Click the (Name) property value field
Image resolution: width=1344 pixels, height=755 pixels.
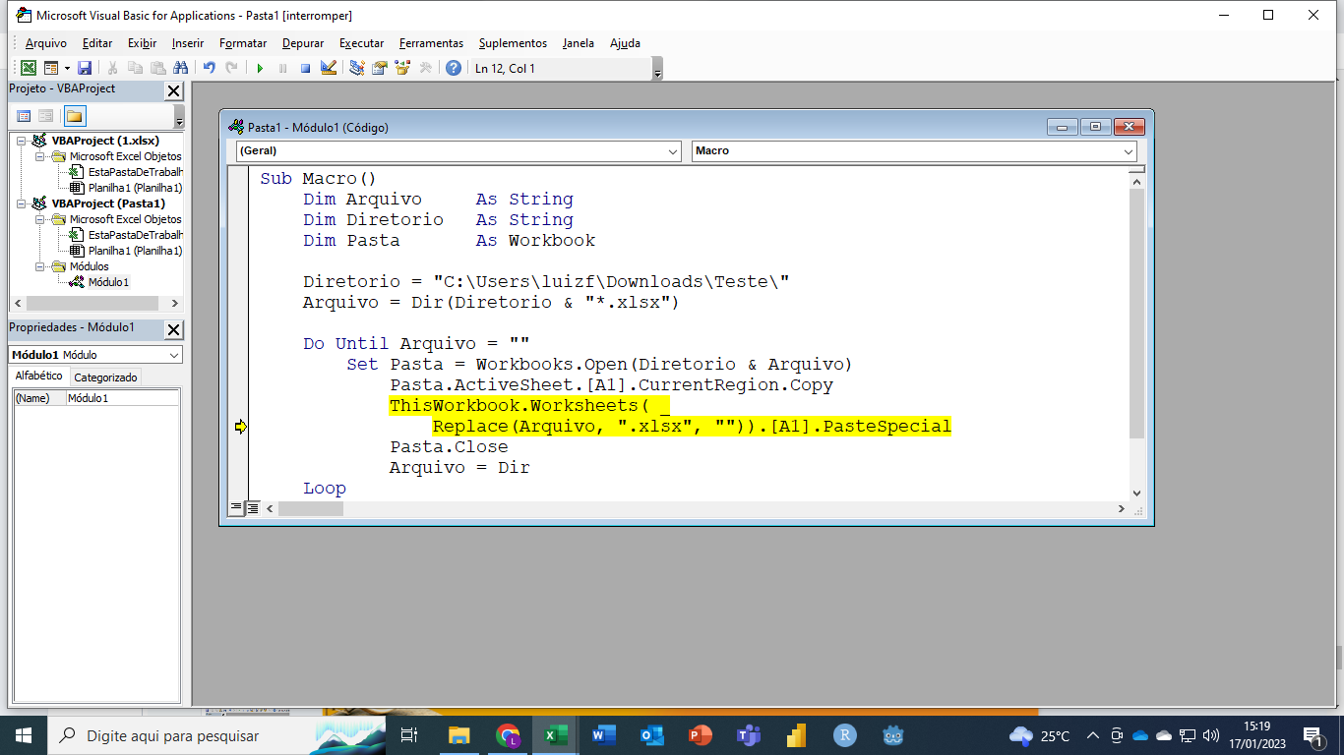122,398
